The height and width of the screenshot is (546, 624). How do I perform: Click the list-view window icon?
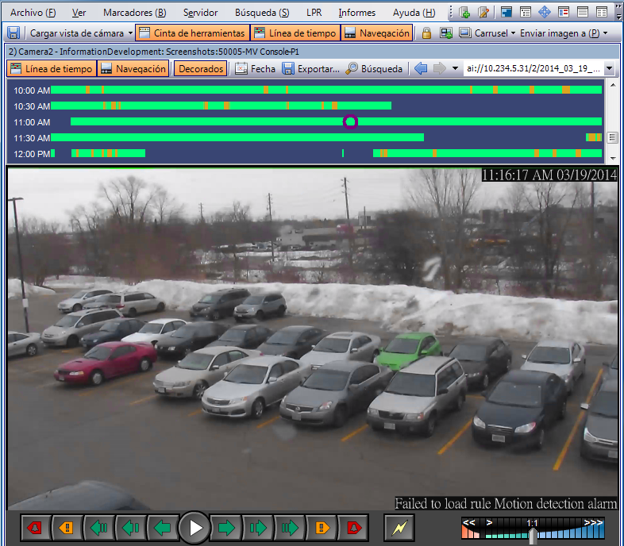526,13
